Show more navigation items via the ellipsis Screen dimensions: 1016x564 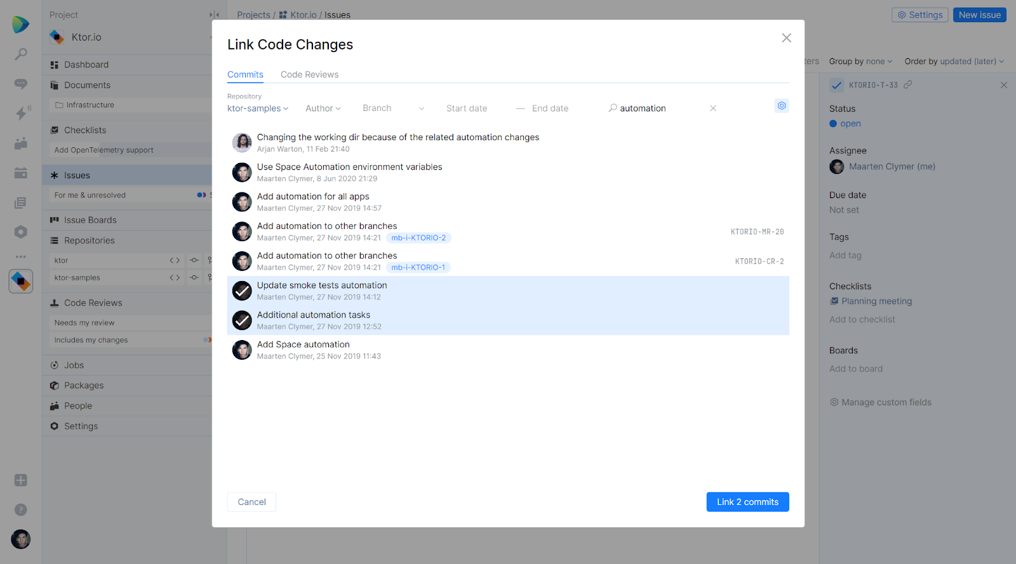[21, 257]
